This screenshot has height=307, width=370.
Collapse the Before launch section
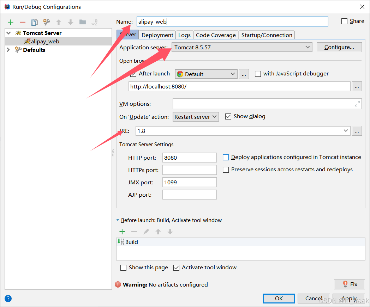click(118, 220)
